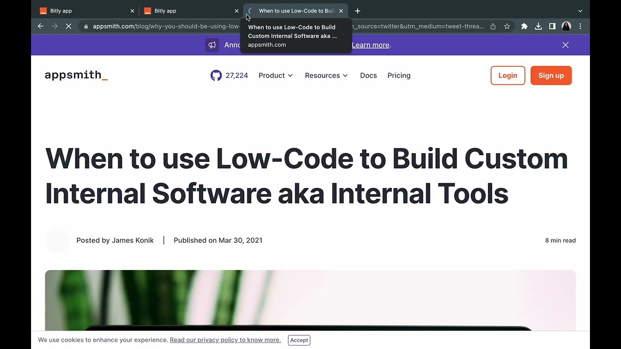Open the browser downloads icon

(x=538, y=26)
